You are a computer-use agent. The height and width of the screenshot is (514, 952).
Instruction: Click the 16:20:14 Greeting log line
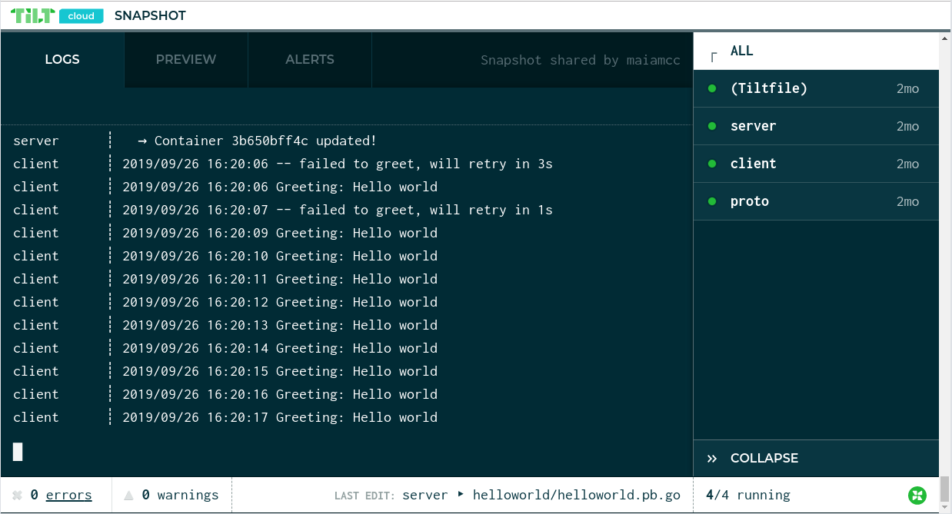(x=280, y=348)
